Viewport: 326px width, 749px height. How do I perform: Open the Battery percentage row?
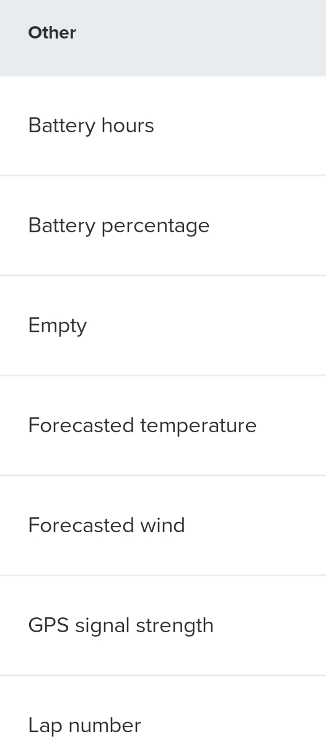(163, 226)
